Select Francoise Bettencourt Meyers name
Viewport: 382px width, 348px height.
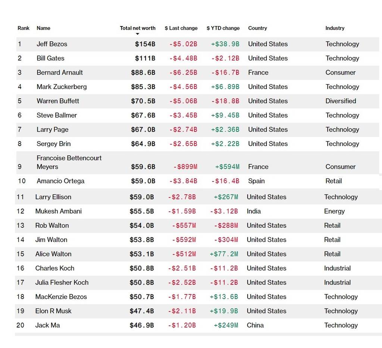pos(69,162)
